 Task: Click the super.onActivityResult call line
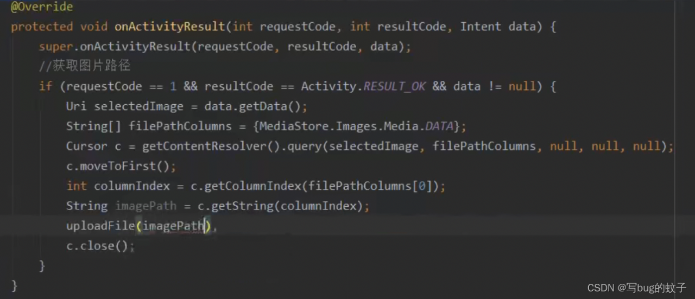coord(225,47)
